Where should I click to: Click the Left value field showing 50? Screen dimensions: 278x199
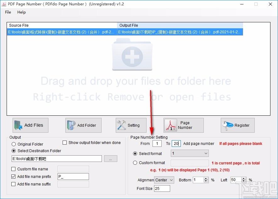(x=236, y=180)
